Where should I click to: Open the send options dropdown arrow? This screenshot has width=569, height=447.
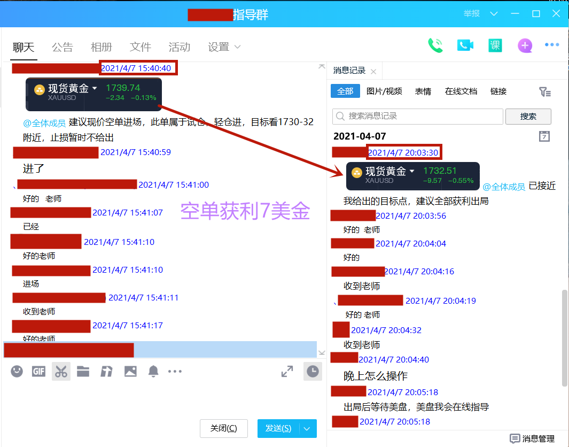click(x=307, y=428)
